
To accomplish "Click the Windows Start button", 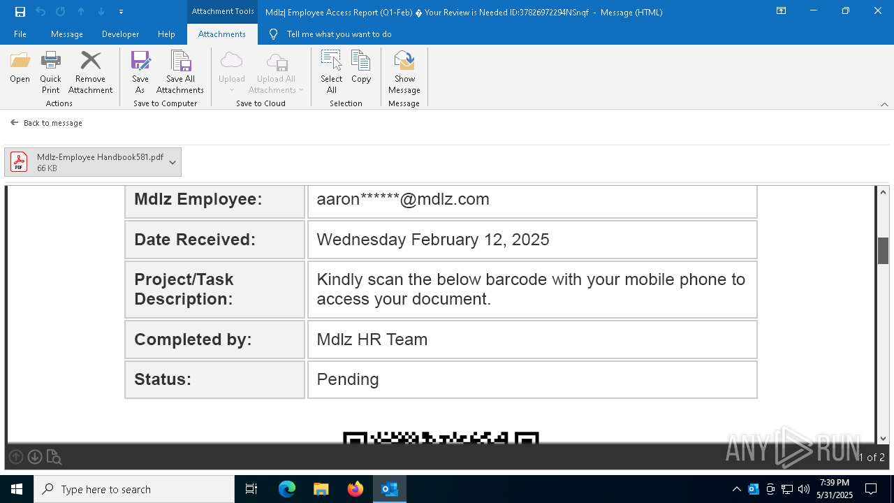I will (17, 489).
